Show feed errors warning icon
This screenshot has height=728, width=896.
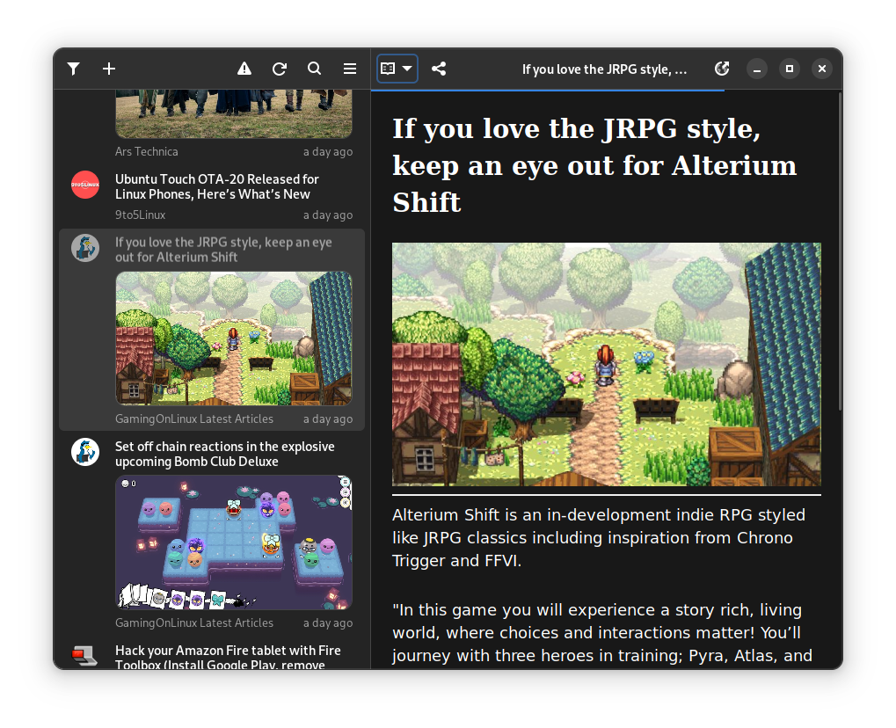coord(244,69)
